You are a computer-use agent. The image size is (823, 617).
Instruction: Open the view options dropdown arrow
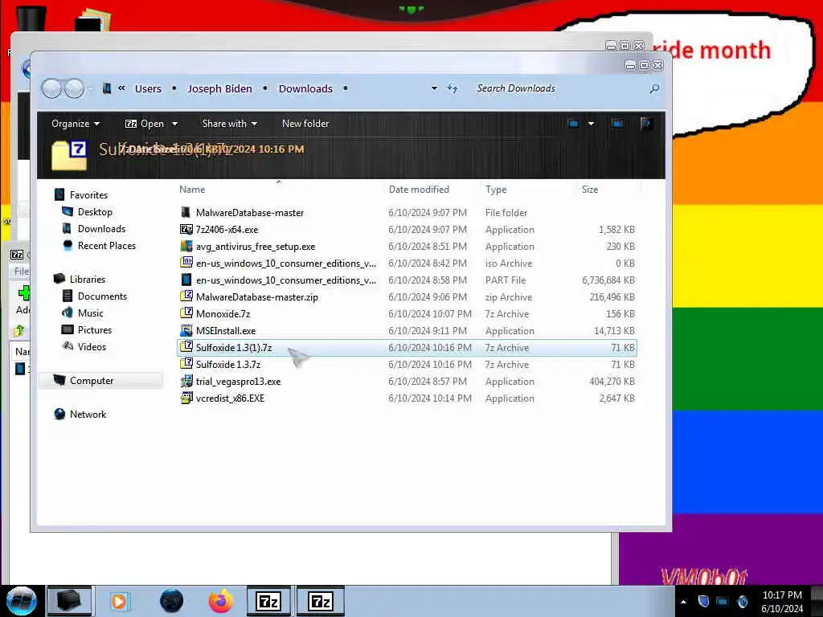pyautogui.click(x=591, y=124)
